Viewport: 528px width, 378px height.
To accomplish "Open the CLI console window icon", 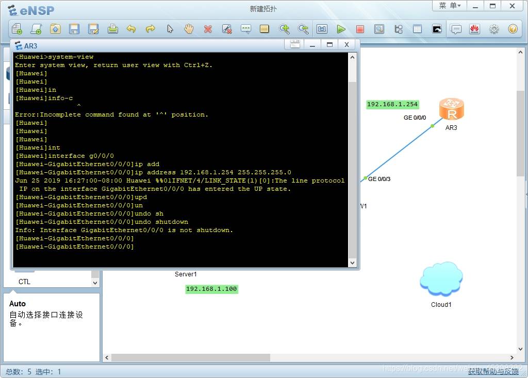I will coord(437,29).
